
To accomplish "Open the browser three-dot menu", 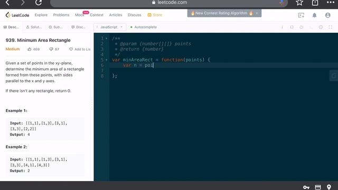I will coord(331,2).
